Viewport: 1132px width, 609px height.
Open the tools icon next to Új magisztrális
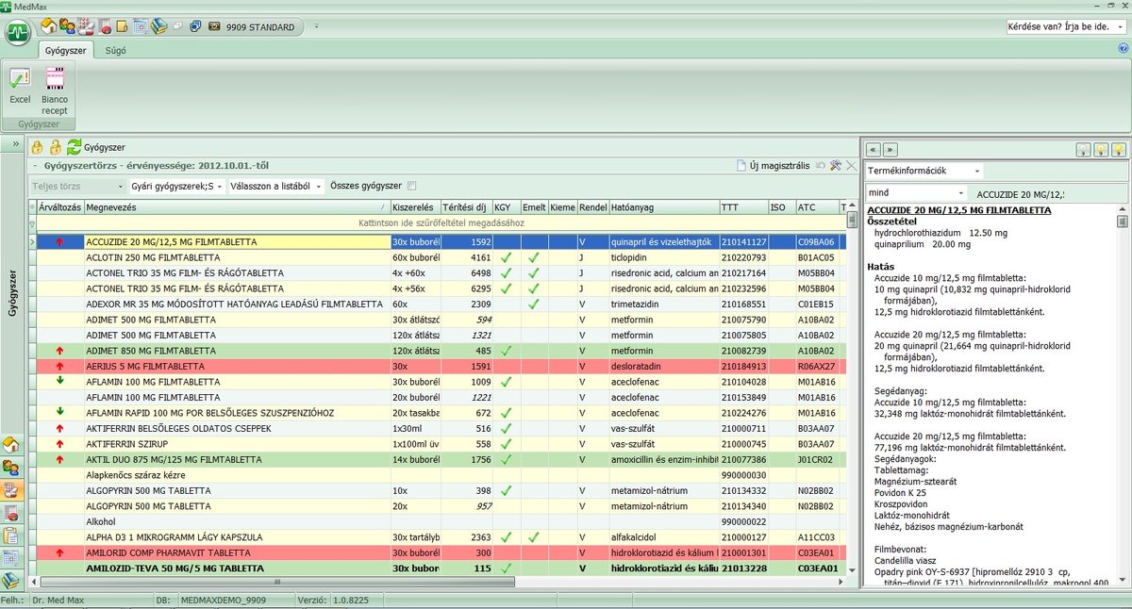click(x=835, y=166)
